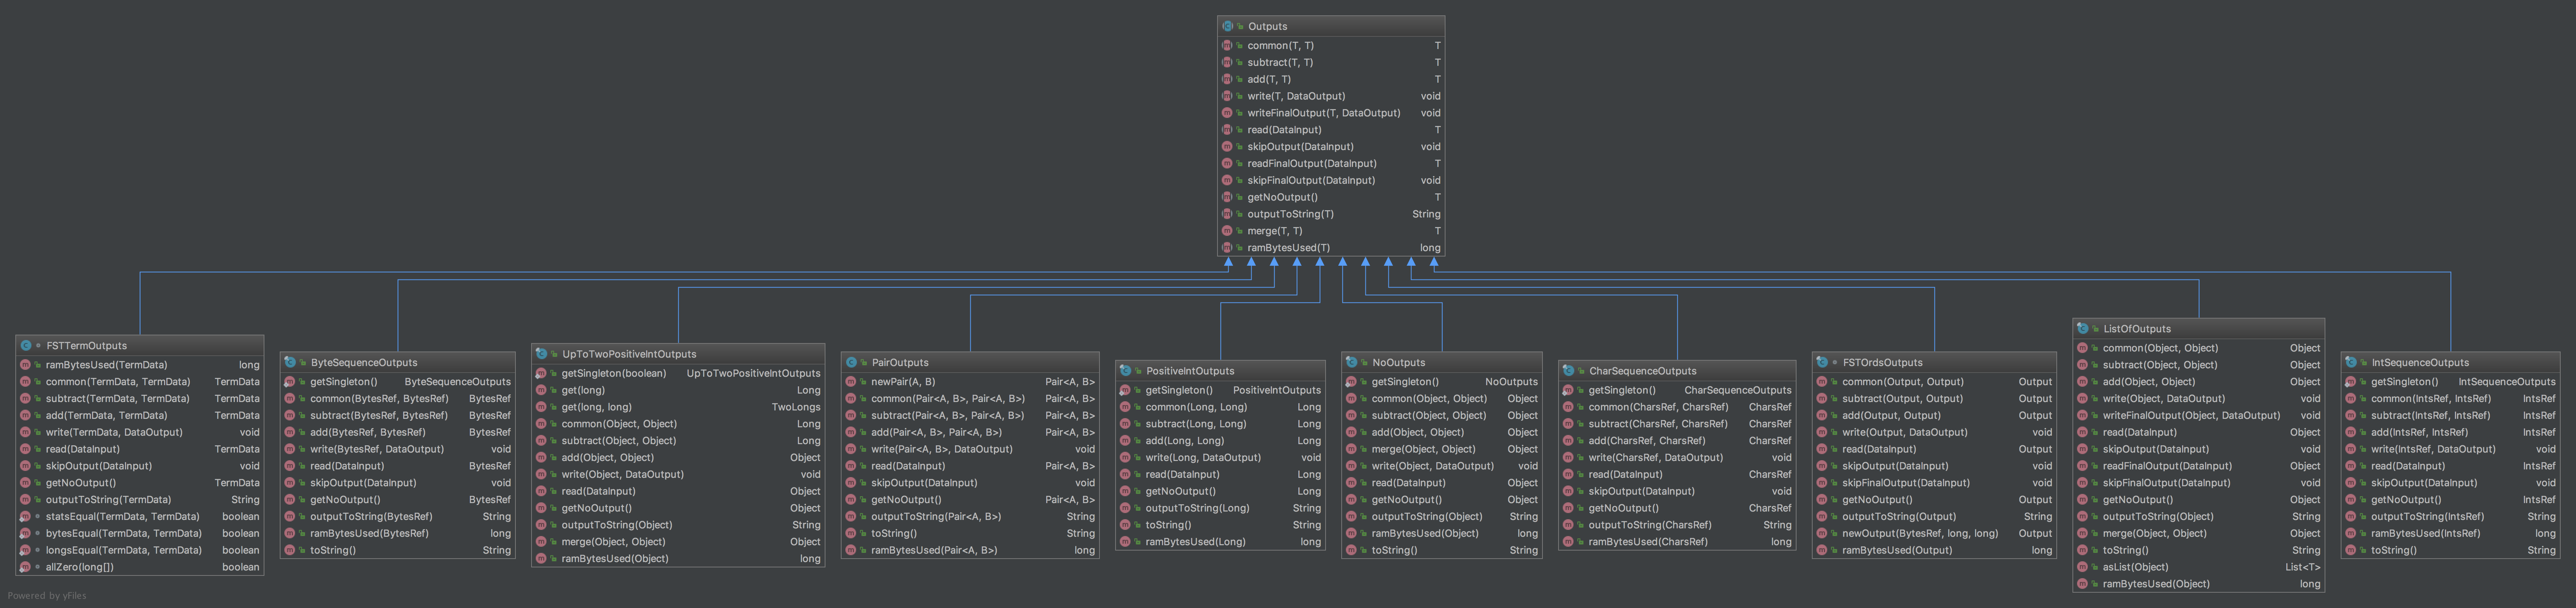Select add(Long, Long) in PositiveIntOutputs
Screen dimensions: 2576x608
(1185, 440)
